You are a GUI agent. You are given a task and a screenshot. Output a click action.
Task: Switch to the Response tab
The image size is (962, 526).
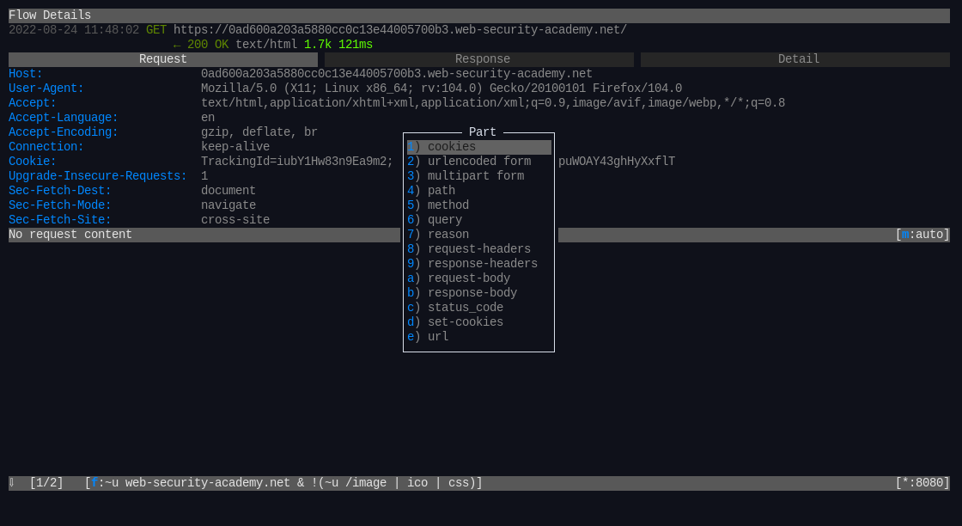[482, 59]
